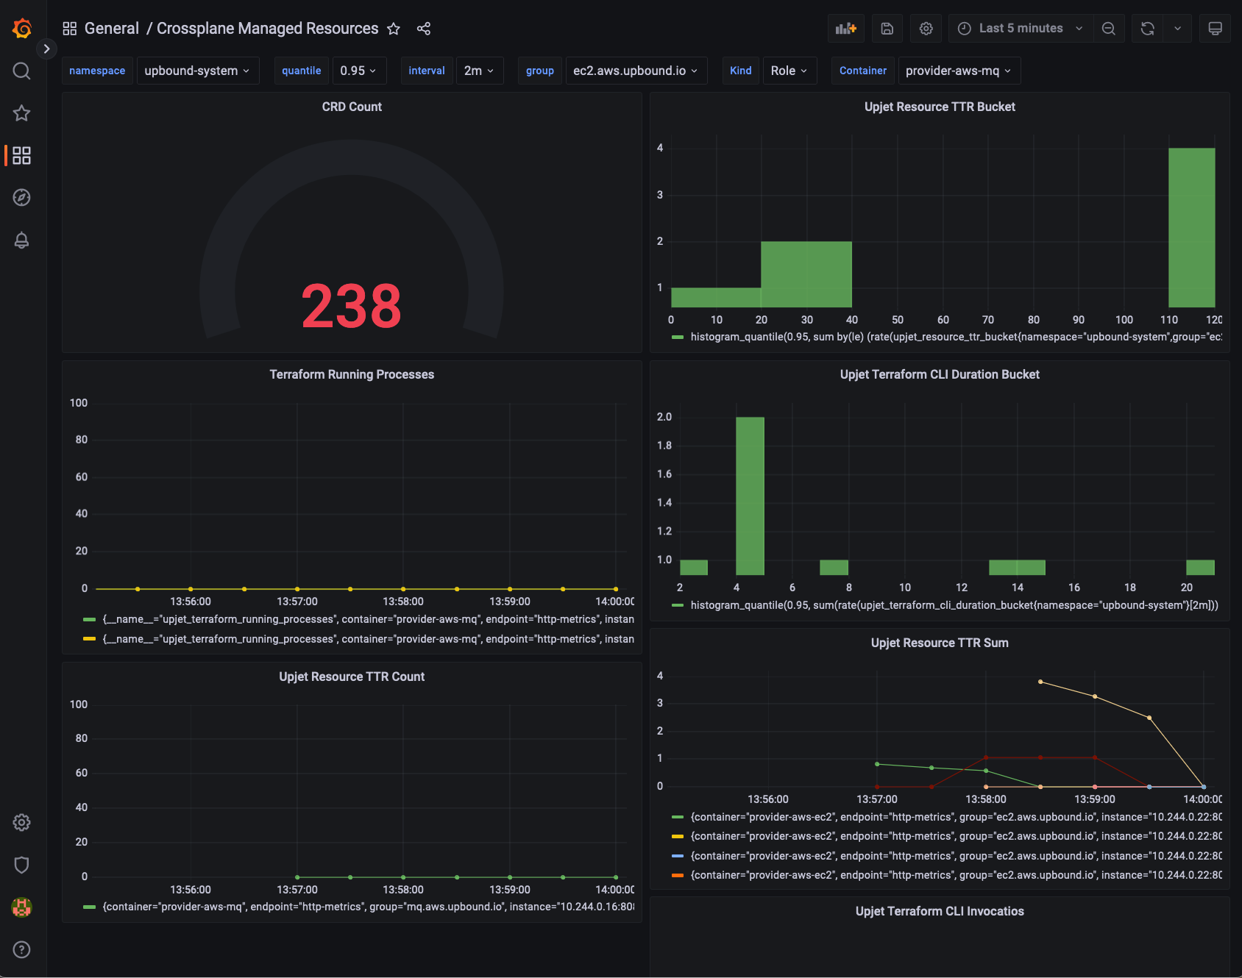Toggle the yellow series in Terraform Running Processes legend
This screenshot has height=978, width=1242.
368,639
